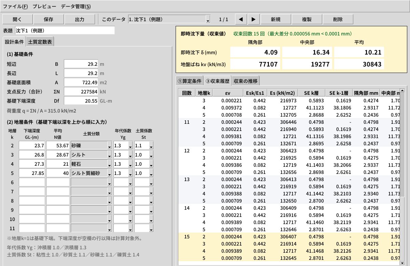
Task: Click the table cell 216973
Action: tap(282, 101)
